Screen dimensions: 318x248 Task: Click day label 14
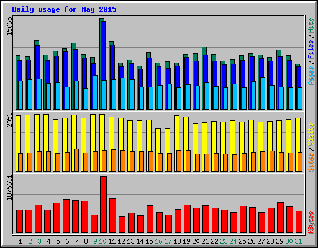pos(140,241)
